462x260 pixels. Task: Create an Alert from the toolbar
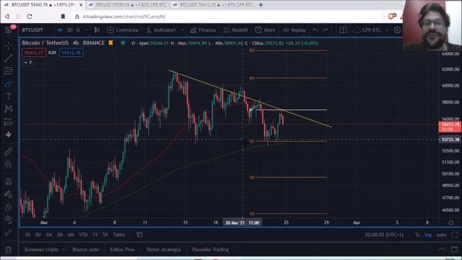coord(265,30)
